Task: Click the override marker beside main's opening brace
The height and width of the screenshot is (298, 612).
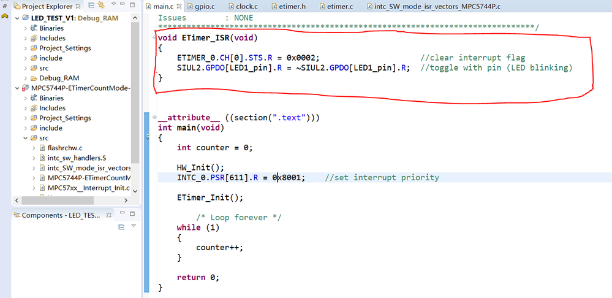Action: (148, 137)
